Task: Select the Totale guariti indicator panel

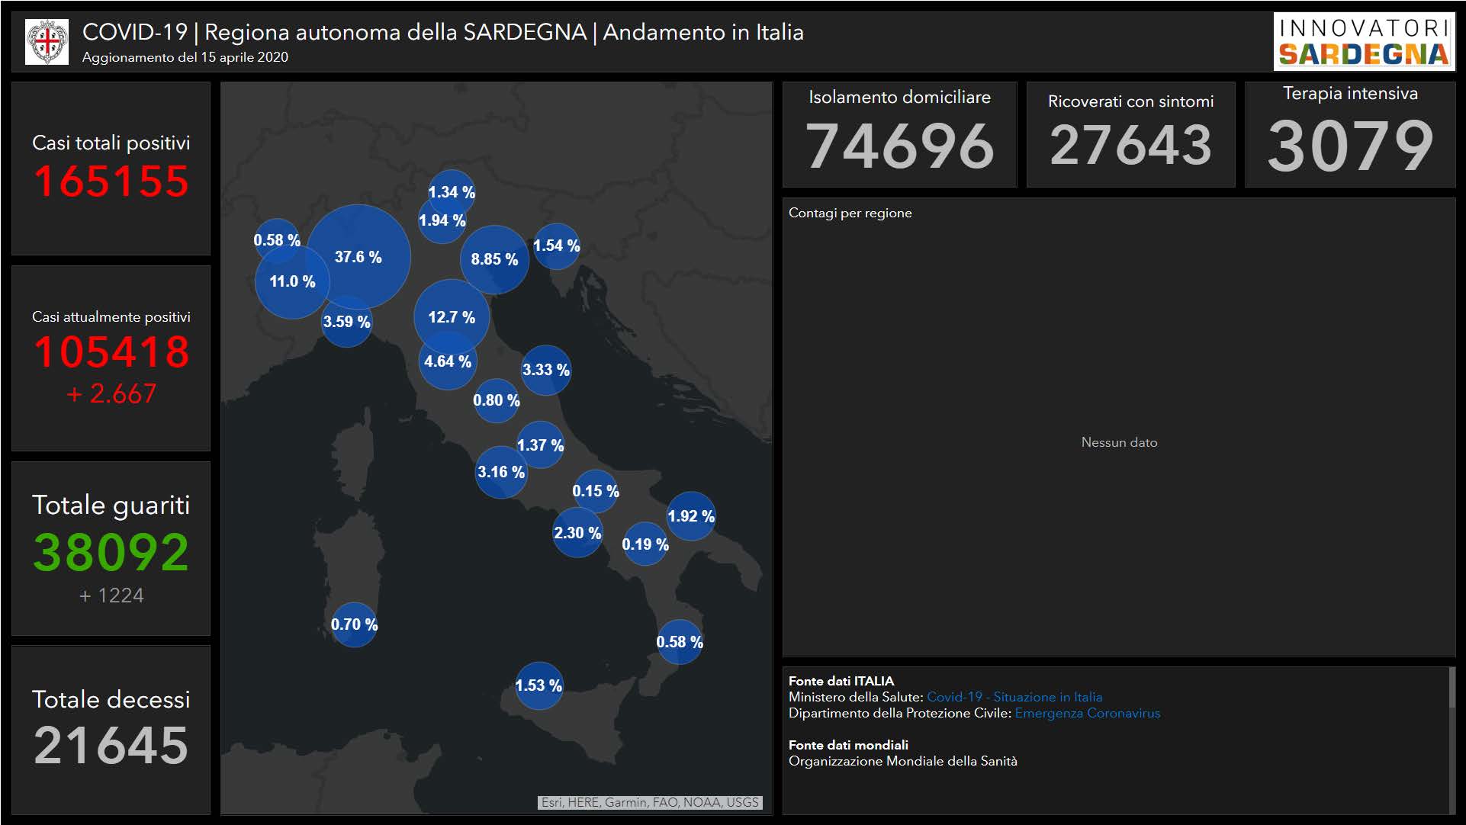Action: click(x=111, y=548)
